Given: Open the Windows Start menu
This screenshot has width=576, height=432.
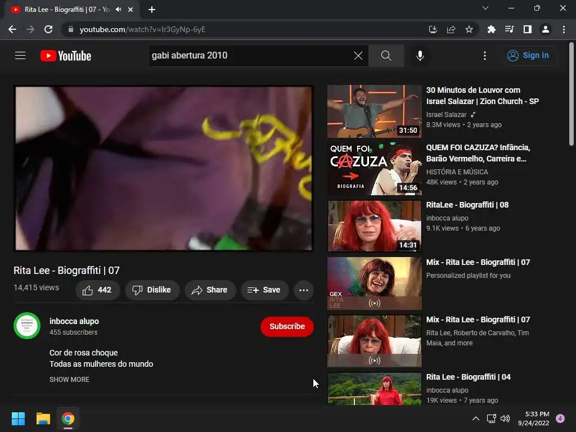Looking at the screenshot, I should (x=18, y=418).
